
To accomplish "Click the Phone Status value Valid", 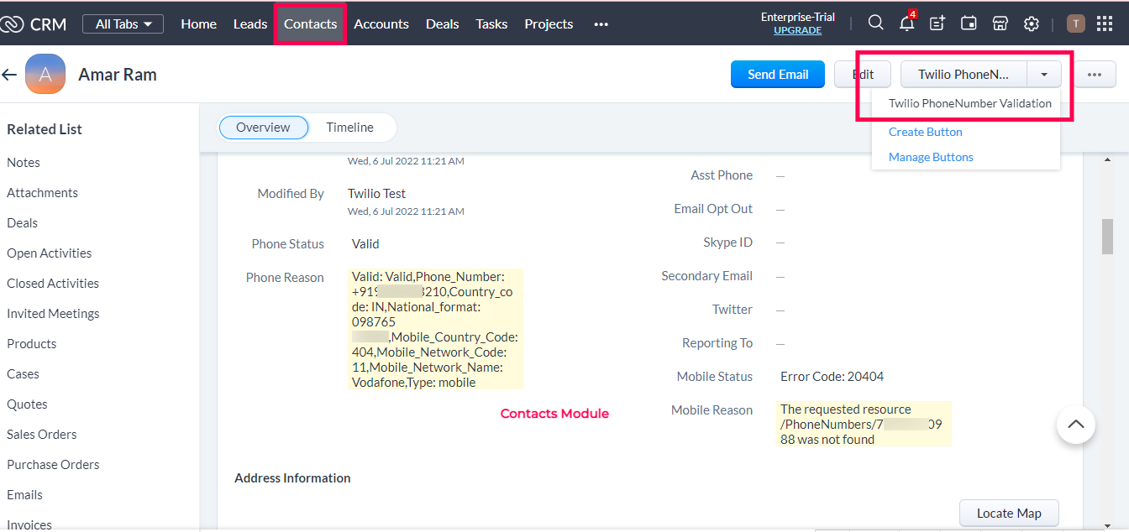I will click(365, 244).
